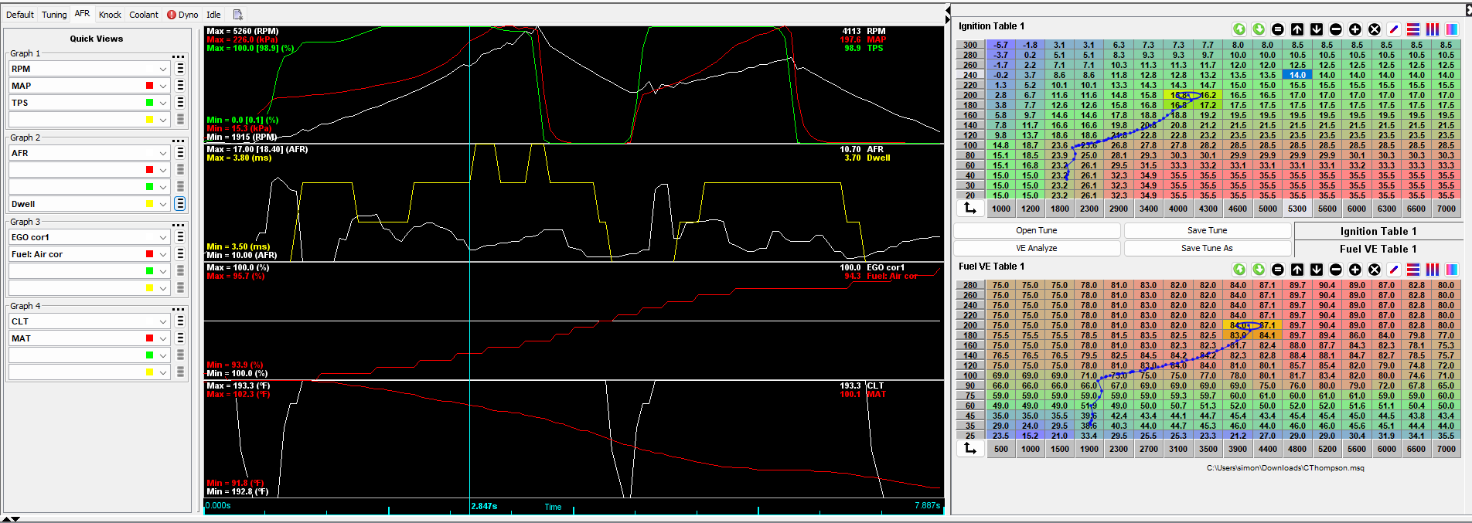Click the interpolate pencil icon in Ignition Table 1 toolbar
The image size is (1472, 523).
(x=1394, y=29)
